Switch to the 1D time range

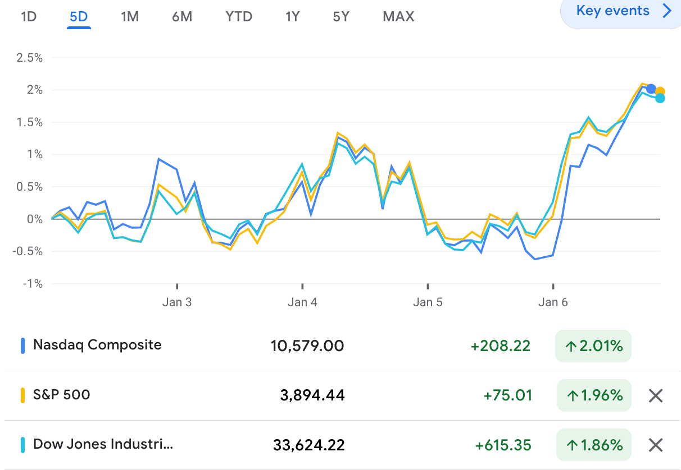coord(29,17)
